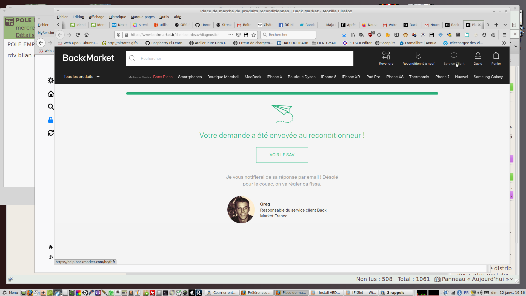Click the Firefox home toolbar icon
This screenshot has height=296, width=526.
87,35
